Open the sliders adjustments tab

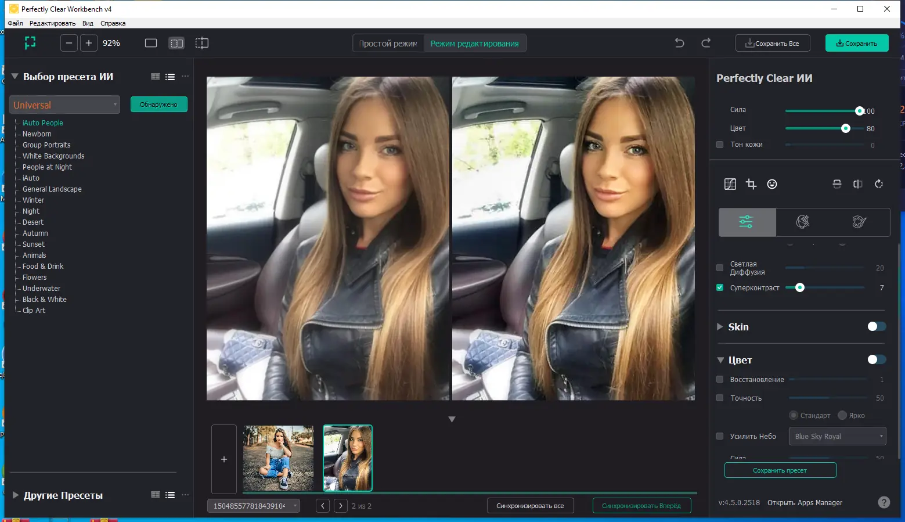point(747,222)
